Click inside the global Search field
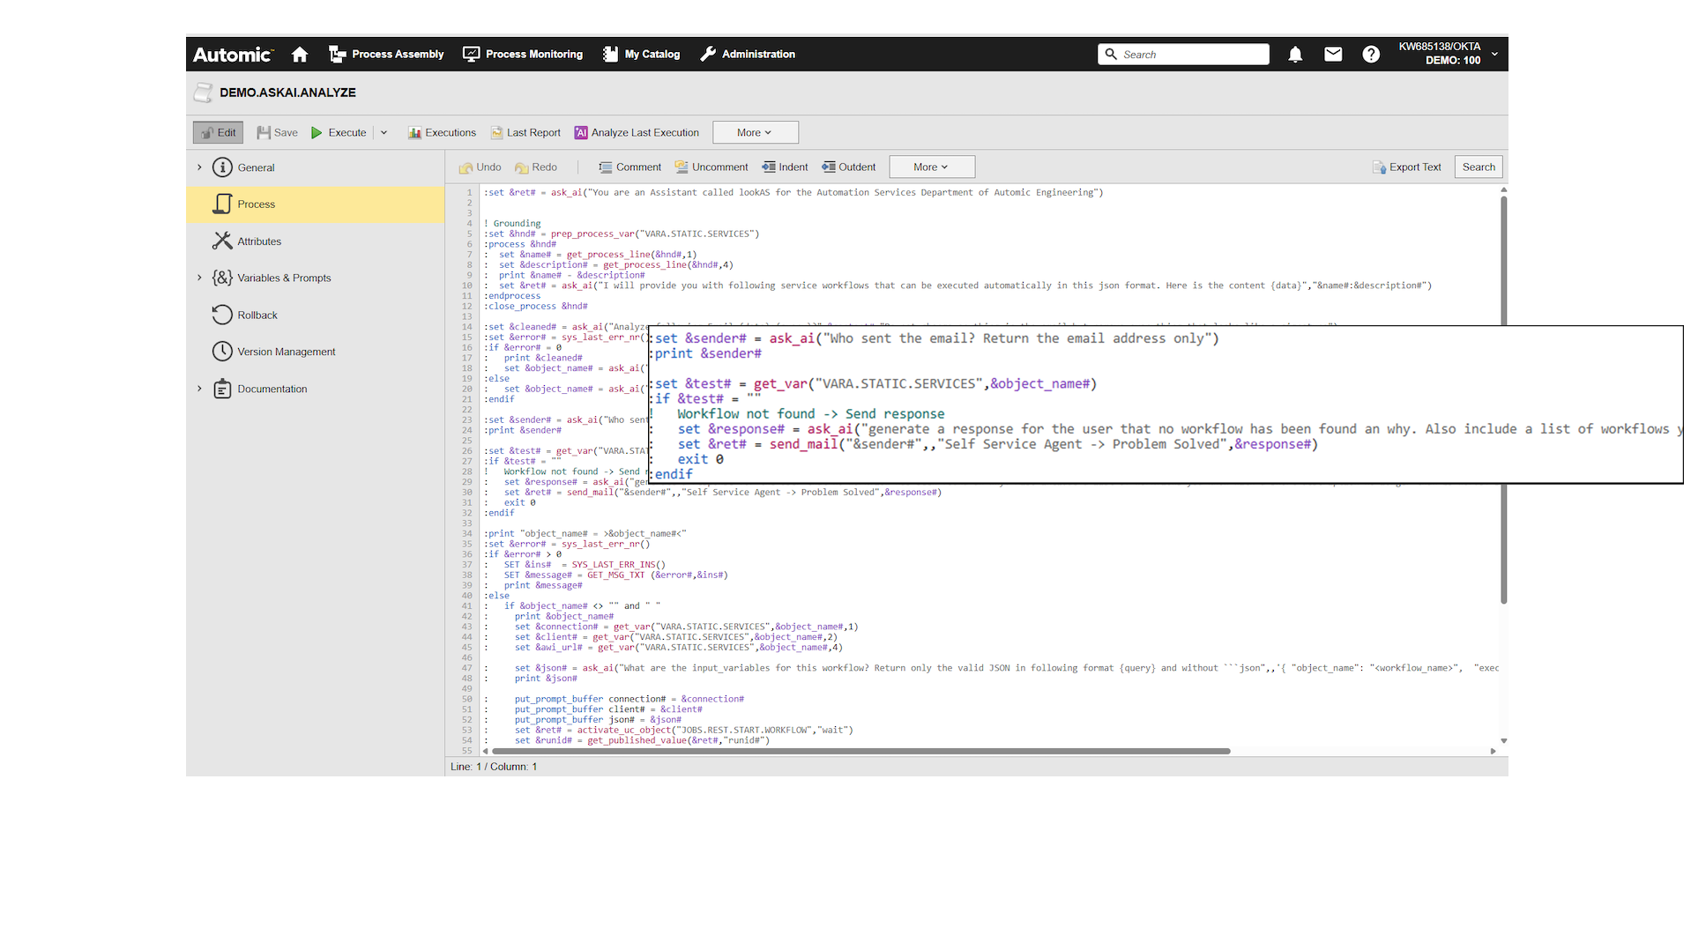 [x=1183, y=54]
